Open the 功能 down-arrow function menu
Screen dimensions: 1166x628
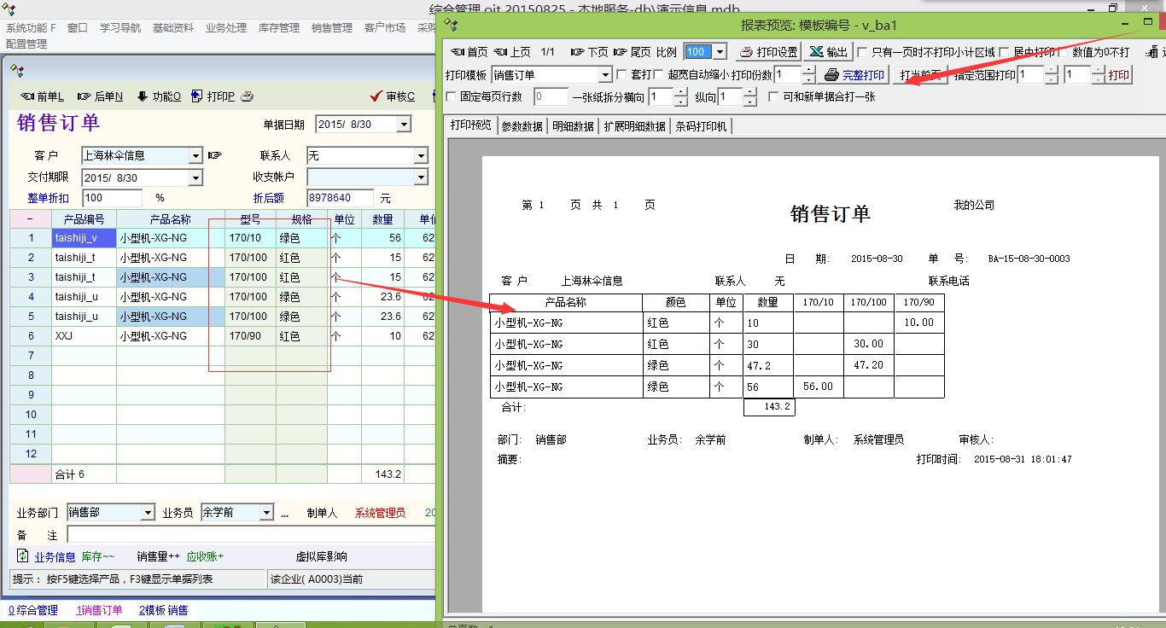click(142, 96)
